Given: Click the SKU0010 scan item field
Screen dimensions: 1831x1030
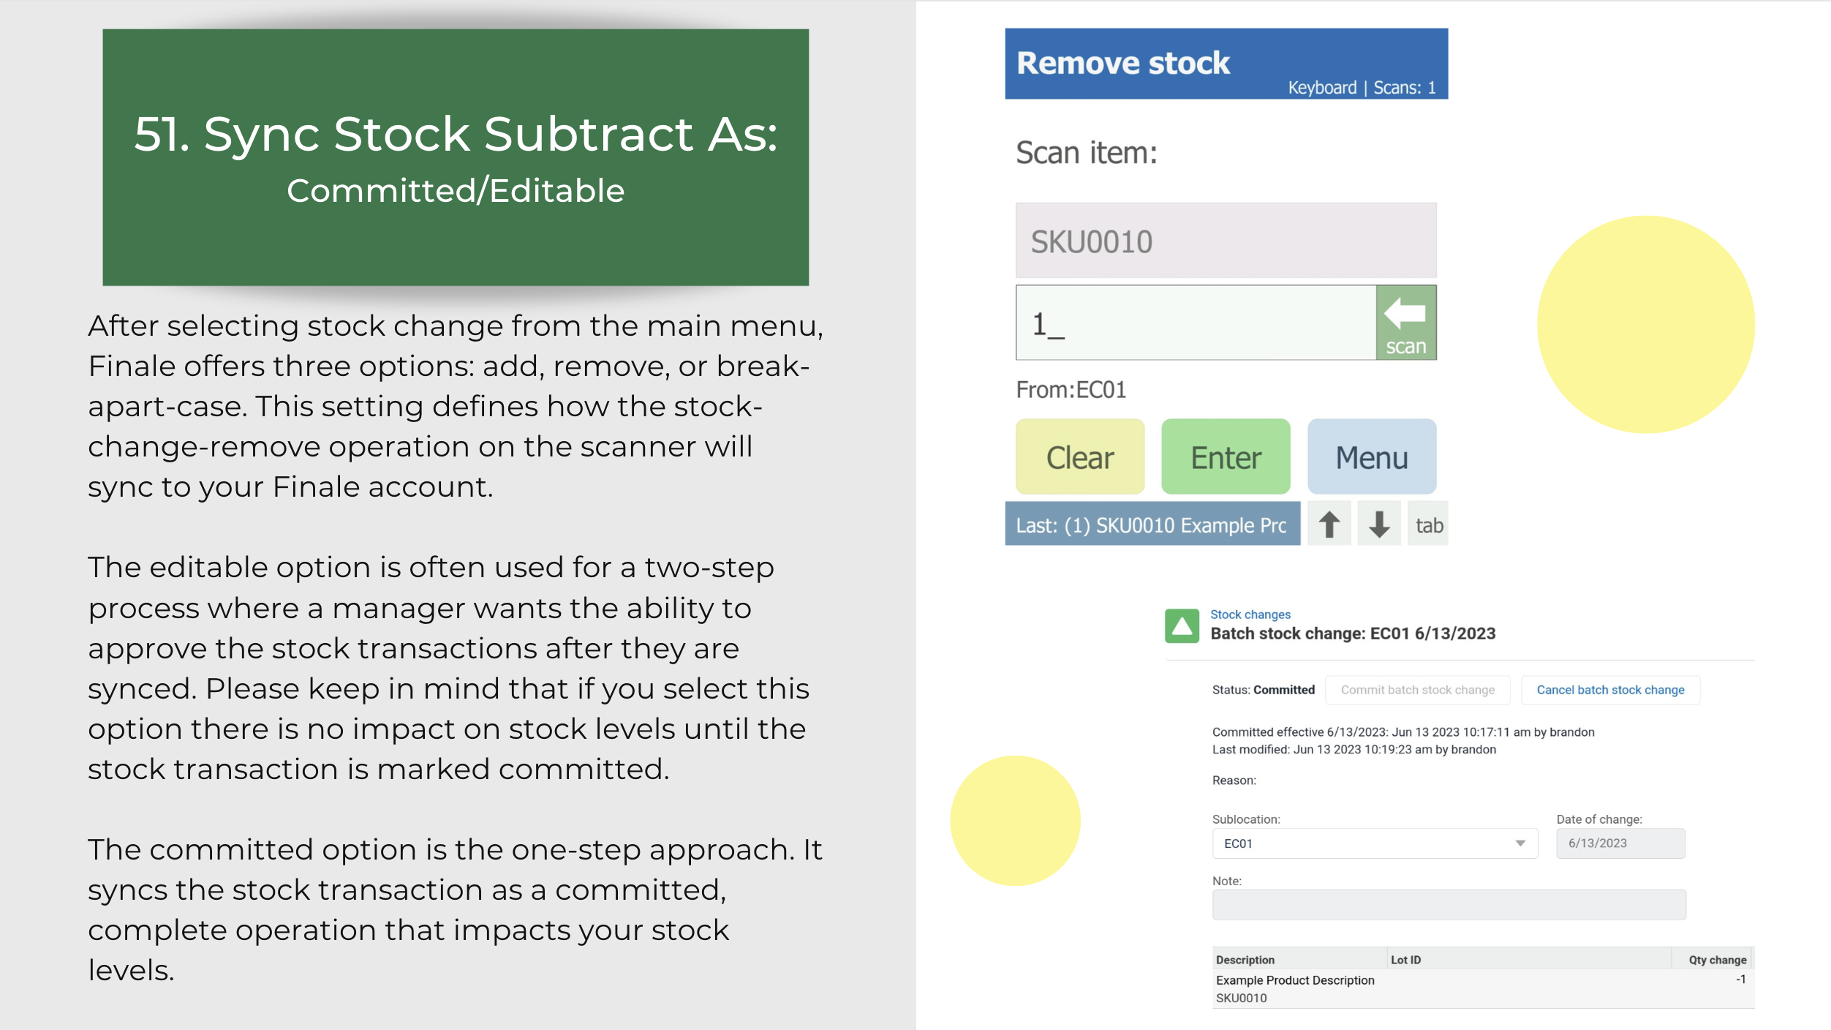Looking at the screenshot, I should click(1226, 241).
